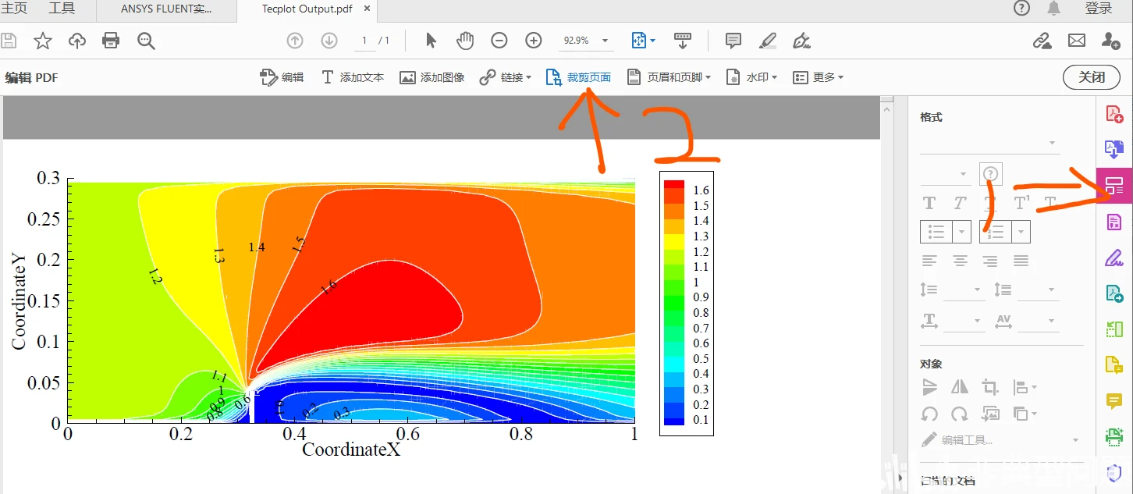Switch to the ANSYS FLUENT tab

pos(167,9)
